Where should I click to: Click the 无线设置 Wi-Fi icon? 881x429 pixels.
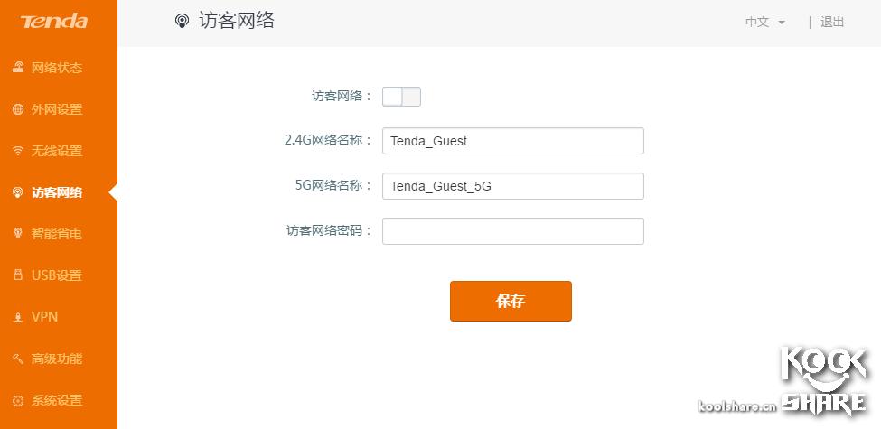(18, 151)
